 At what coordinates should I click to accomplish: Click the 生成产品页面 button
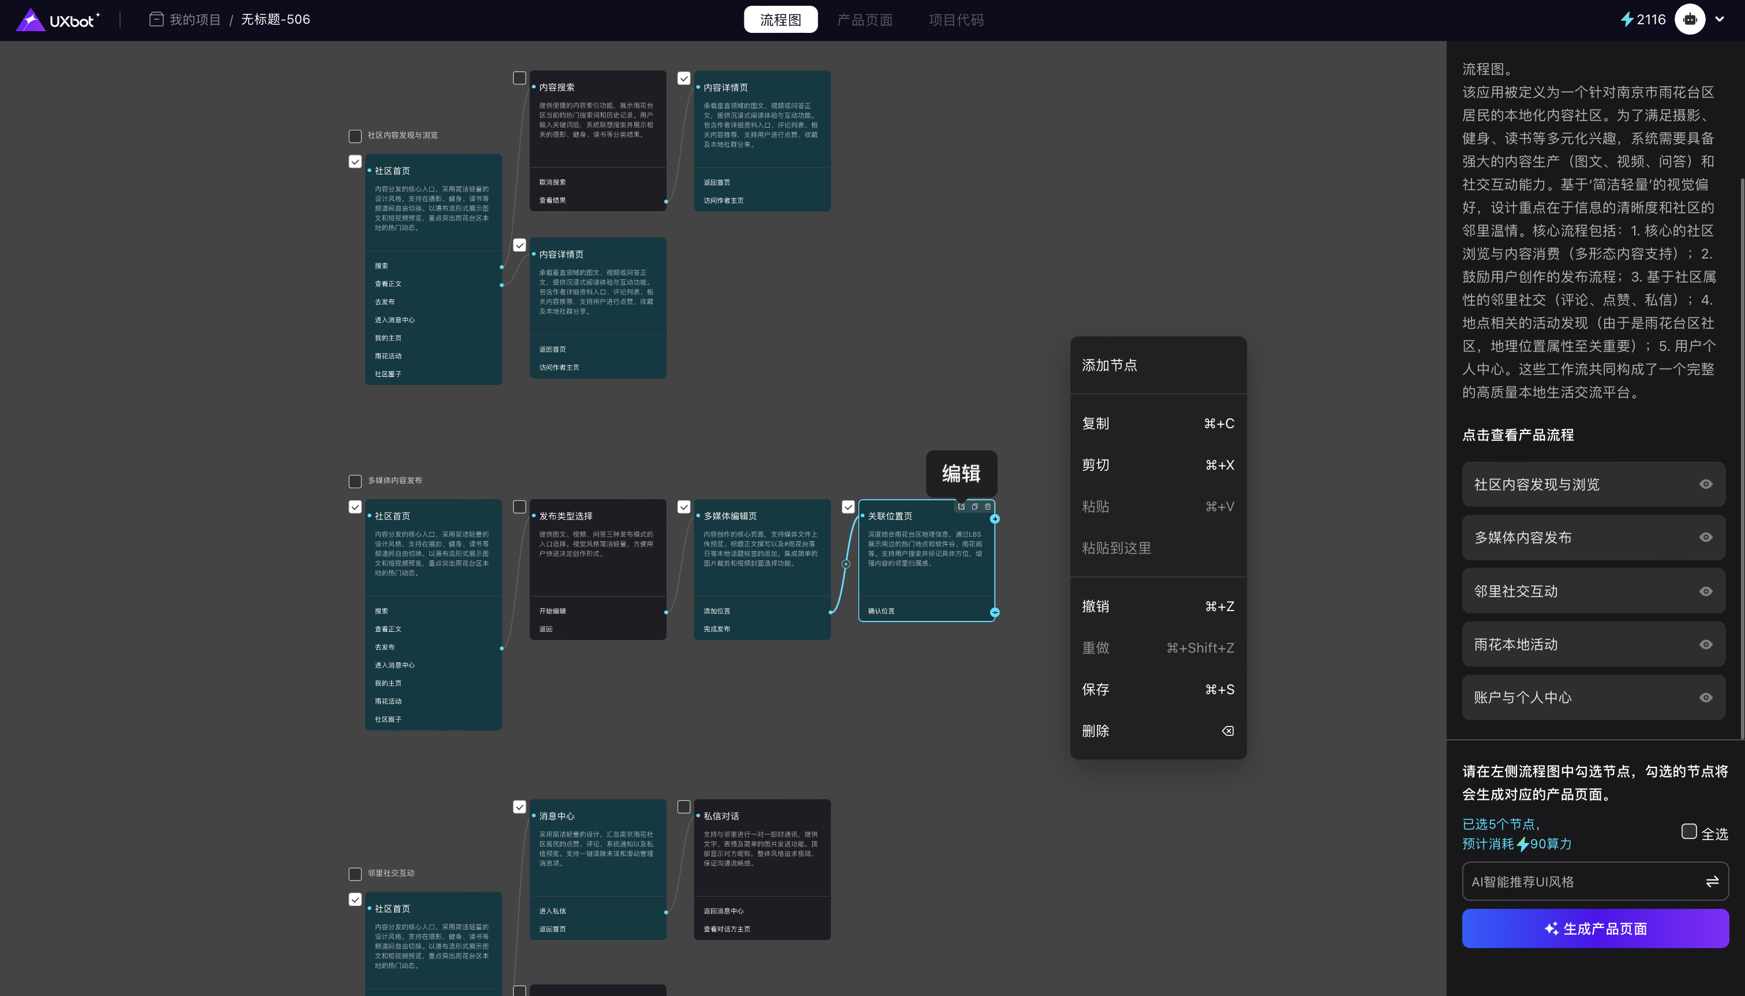click(1595, 929)
